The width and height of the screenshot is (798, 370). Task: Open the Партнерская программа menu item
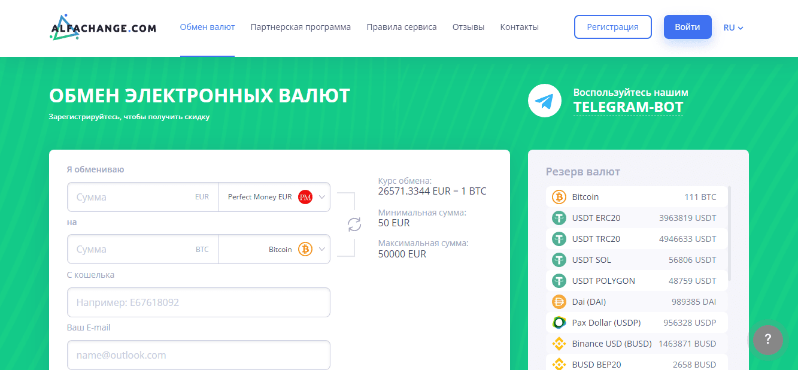click(300, 26)
